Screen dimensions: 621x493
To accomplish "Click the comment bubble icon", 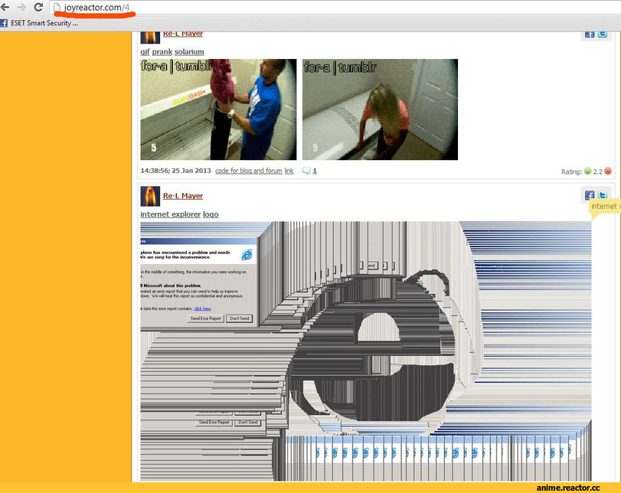I will (x=306, y=171).
